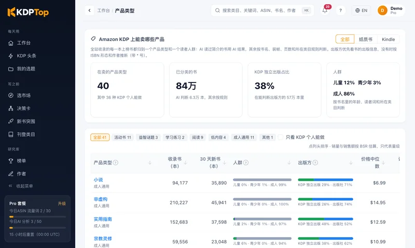Click 工作台 breadcrumb link
Image resolution: width=415 pixels, height=248 pixels.
pyautogui.click(x=103, y=10)
